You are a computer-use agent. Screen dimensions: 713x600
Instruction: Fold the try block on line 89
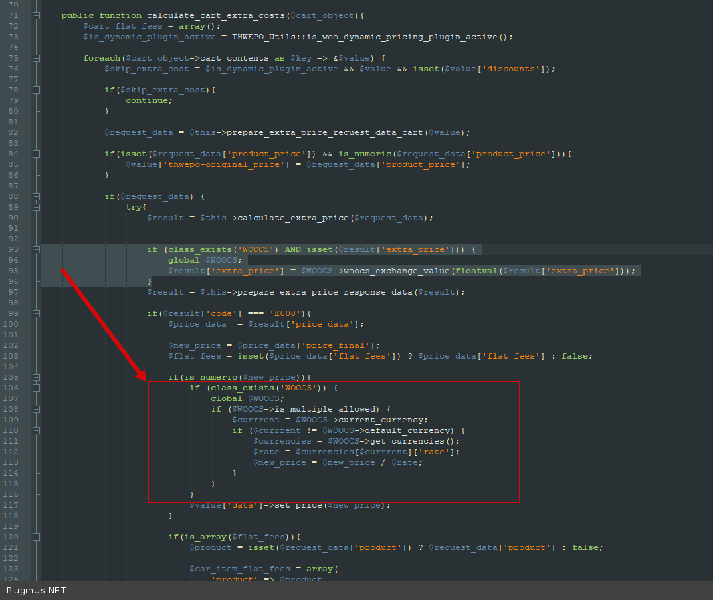[x=36, y=207]
